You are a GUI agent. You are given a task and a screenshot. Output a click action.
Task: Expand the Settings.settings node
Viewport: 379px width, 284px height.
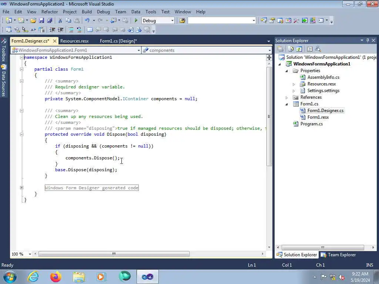point(294,91)
